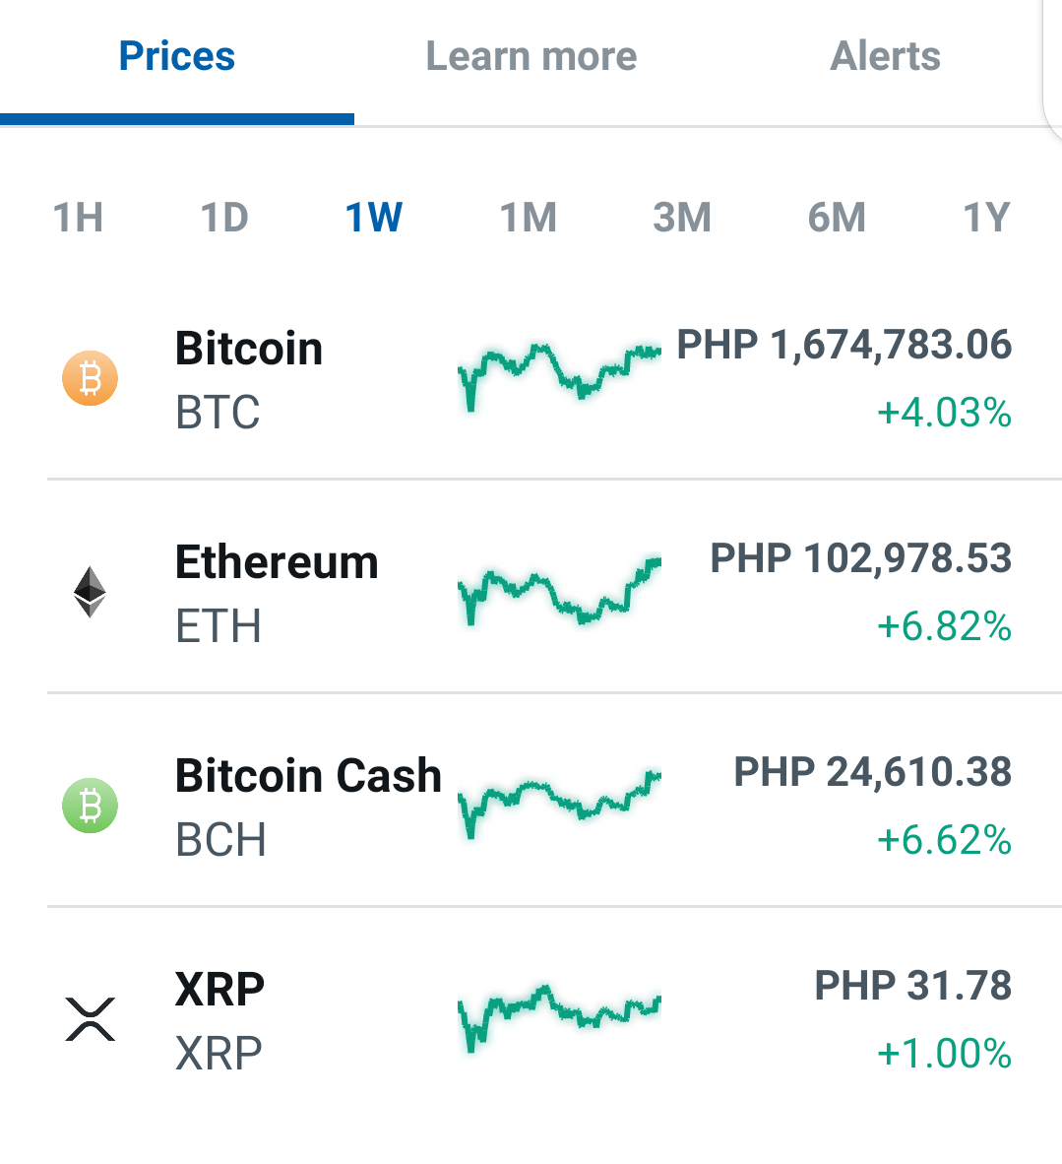Select the 1H time range

78,218
